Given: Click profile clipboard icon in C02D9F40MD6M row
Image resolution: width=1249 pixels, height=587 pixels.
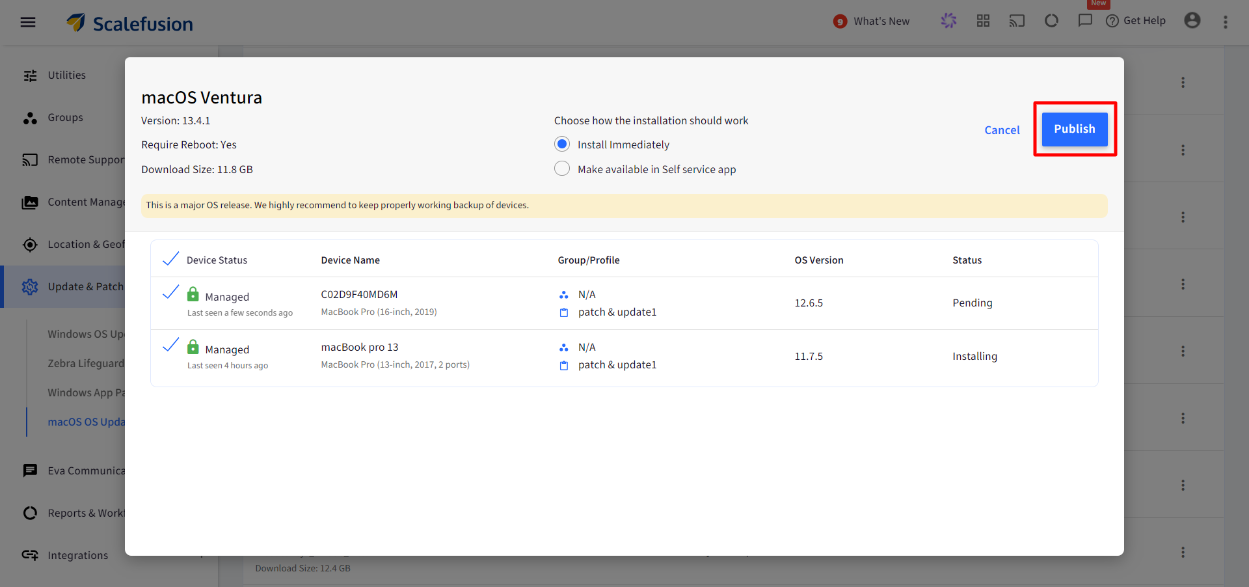Looking at the screenshot, I should coord(564,312).
